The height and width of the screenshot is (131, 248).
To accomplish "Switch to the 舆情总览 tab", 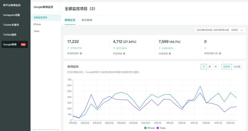I will tap(70, 20).
